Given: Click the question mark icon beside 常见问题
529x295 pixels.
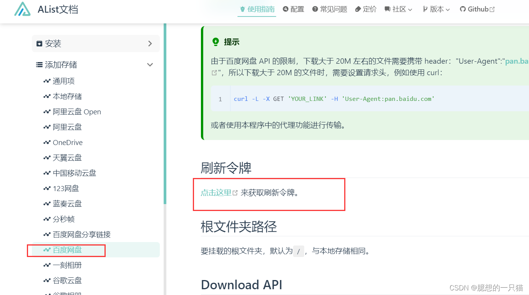Looking at the screenshot, I should tap(315, 9).
